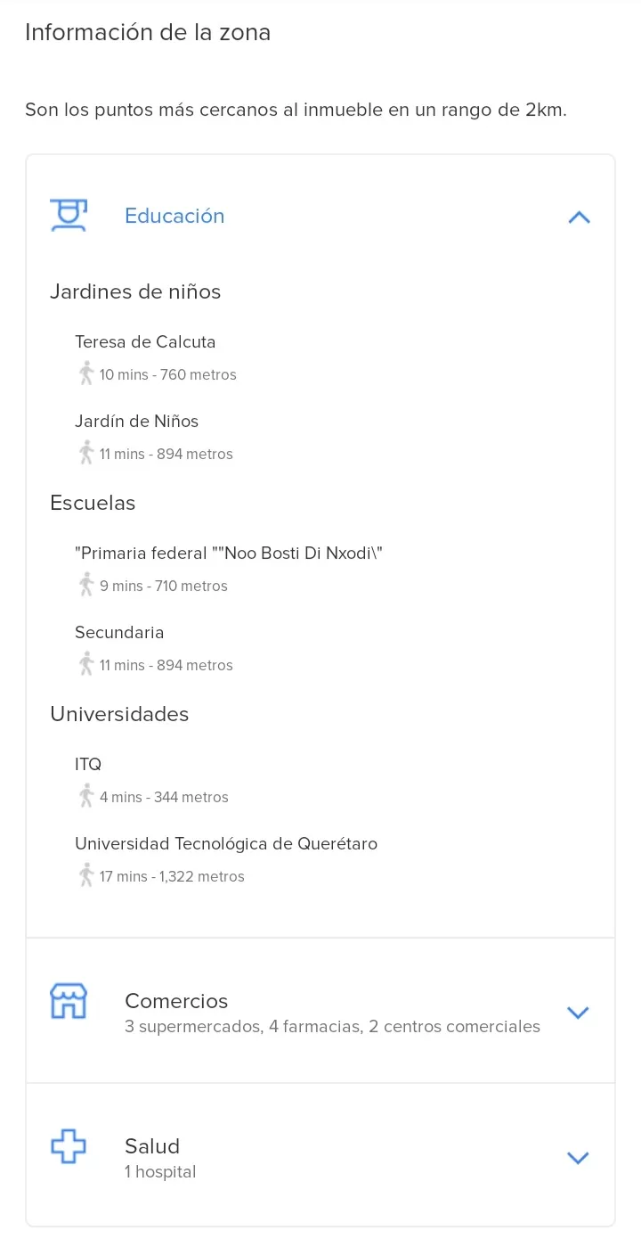
Task: Click the Educación graduation cap icon
Action: click(69, 217)
